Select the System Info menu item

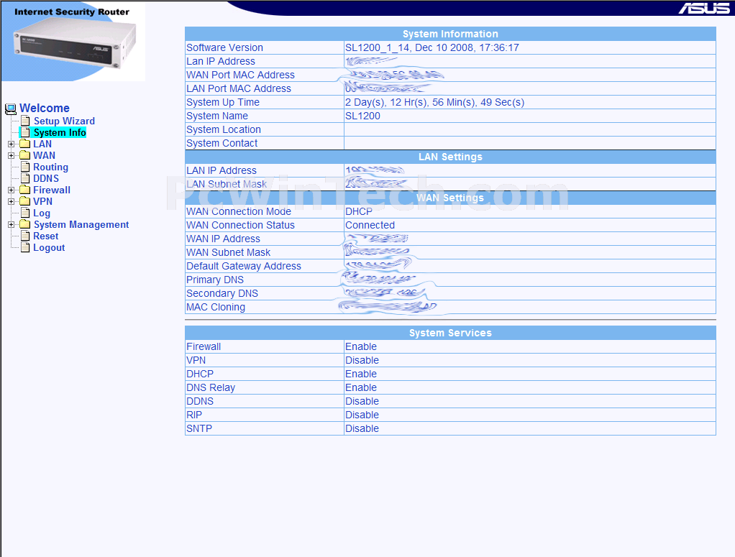click(x=60, y=132)
